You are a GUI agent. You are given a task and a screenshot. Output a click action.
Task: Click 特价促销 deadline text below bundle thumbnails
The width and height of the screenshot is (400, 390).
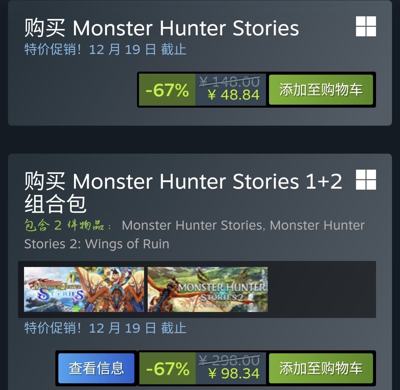coord(105,328)
